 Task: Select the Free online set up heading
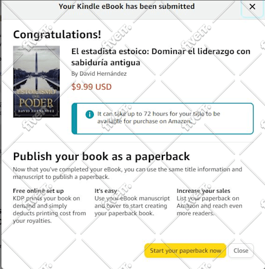click(38, 190)
